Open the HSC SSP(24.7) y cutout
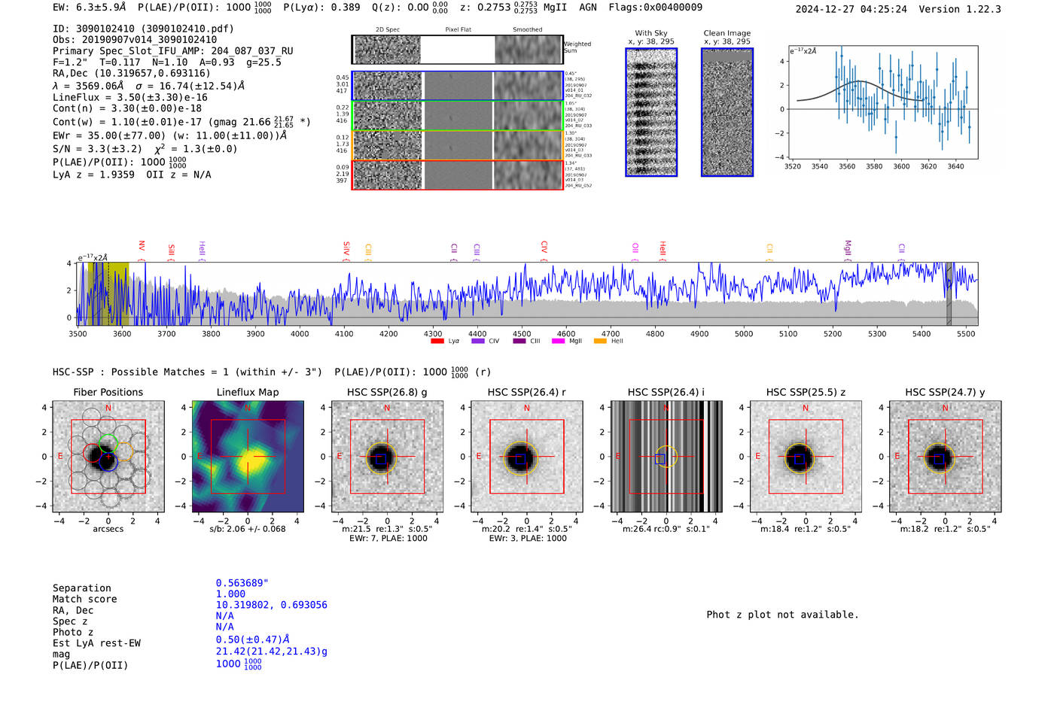 (x=945, y=456)
